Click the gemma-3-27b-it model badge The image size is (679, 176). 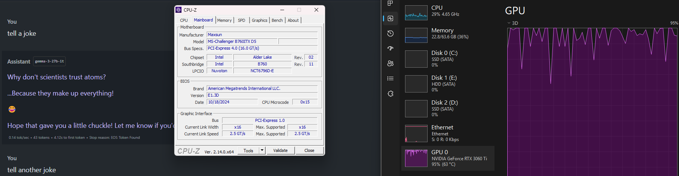pos(49,61)
